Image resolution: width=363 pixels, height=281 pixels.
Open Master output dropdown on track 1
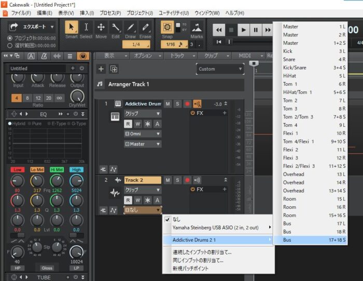pyautogui.click(x=143, y=144)
